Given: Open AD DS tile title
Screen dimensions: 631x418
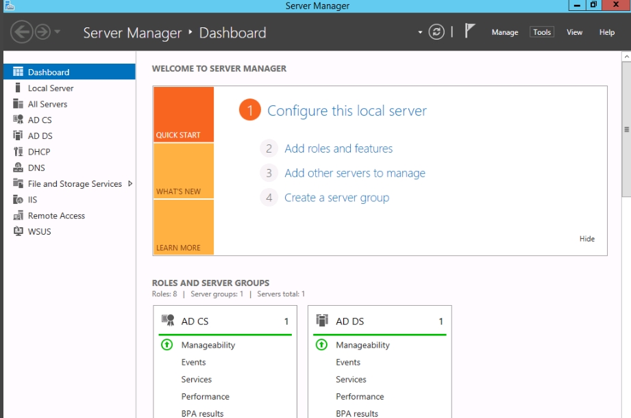Looking at the screenshot, I should pos(349,322).
